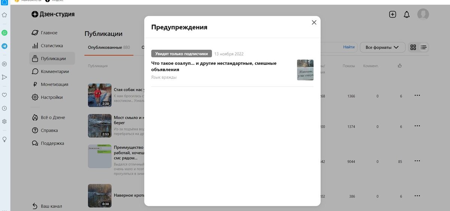Open thumbnail of 'Мост смыло' video

tap(100, 126)
